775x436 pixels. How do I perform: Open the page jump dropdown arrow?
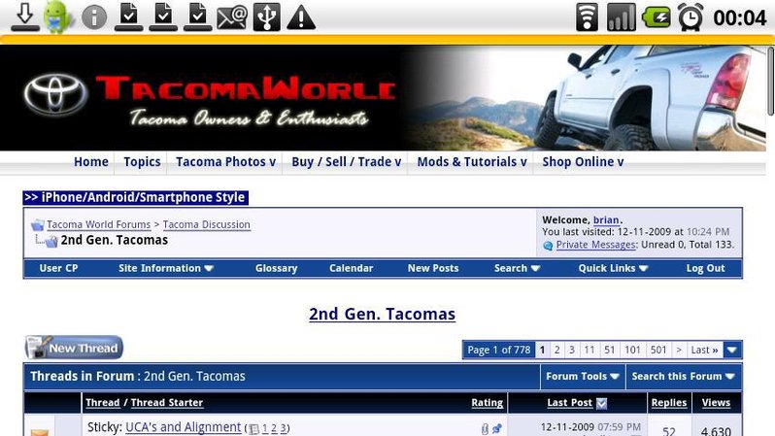click(732, 350)
